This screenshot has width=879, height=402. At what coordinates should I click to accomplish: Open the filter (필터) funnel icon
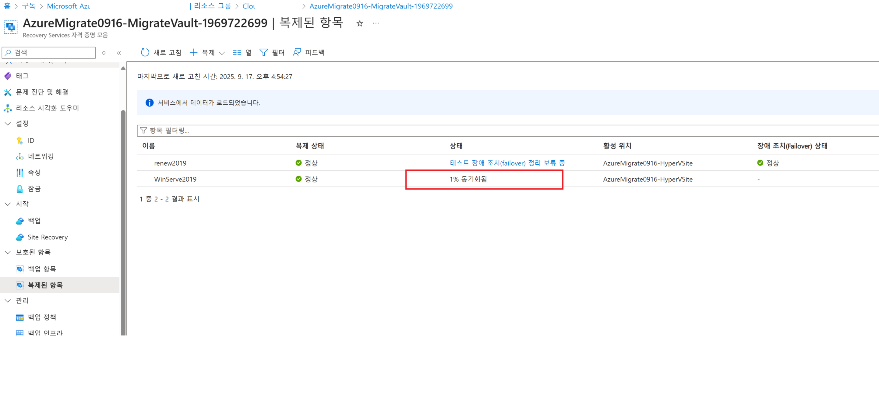(x=263, y=52)
